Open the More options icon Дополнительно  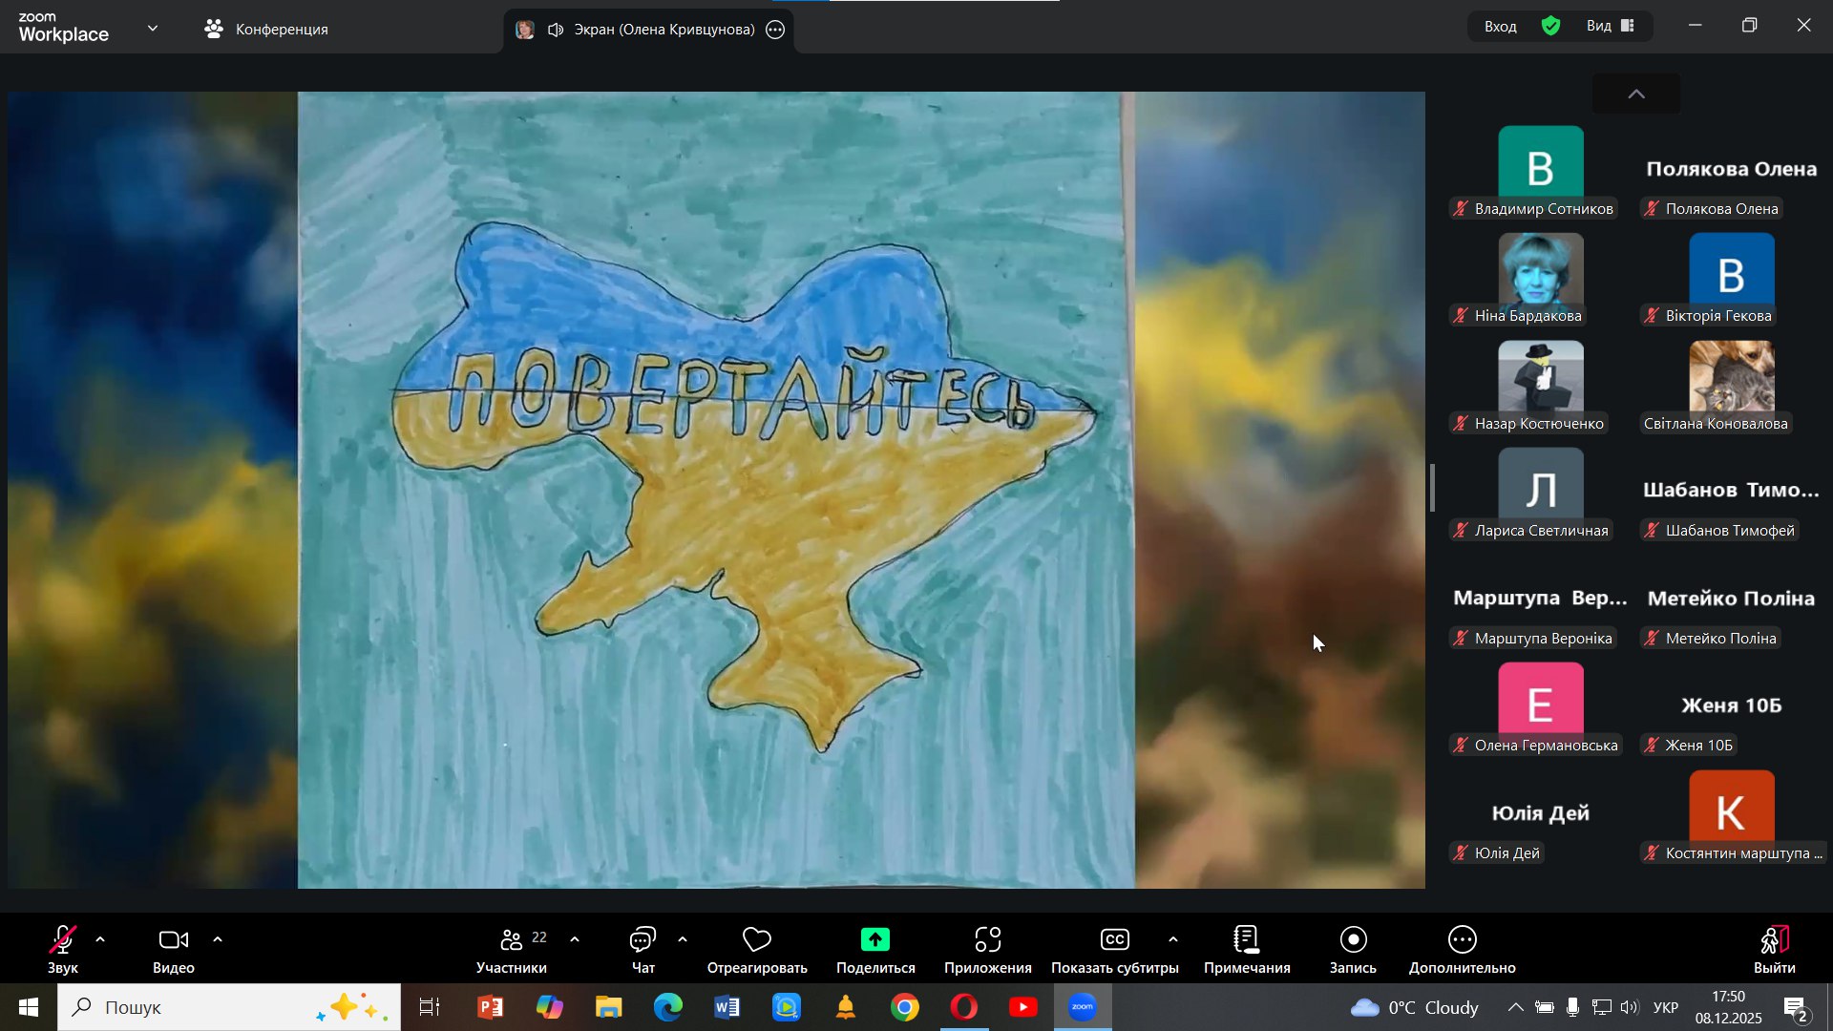1462,941
